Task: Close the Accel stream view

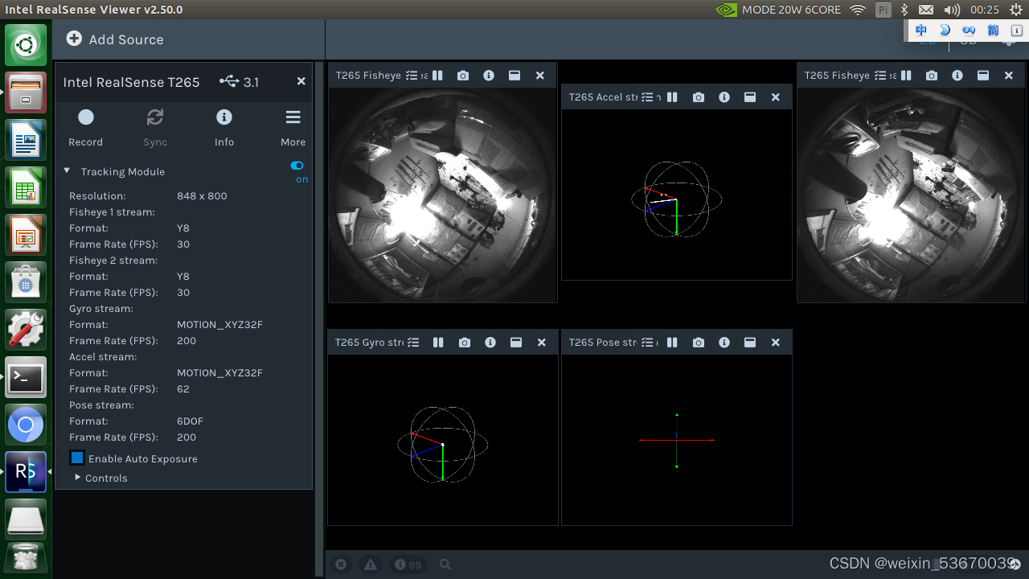Action: 776,96
